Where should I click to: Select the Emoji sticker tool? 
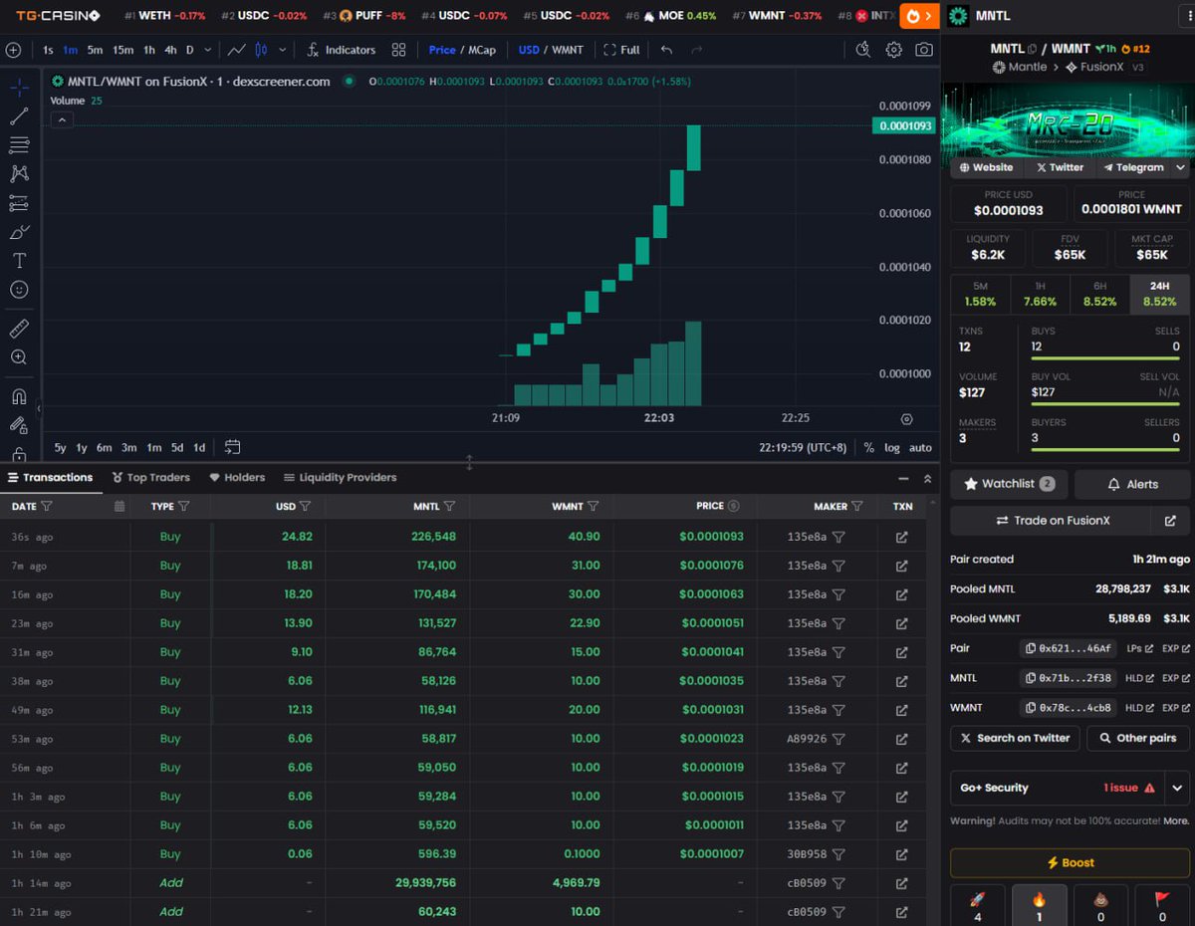pyautogui.click(x=20, y=289)
